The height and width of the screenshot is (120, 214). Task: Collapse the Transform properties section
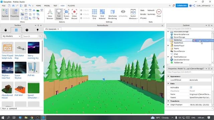pyautogui.click(x=168, y=101)
